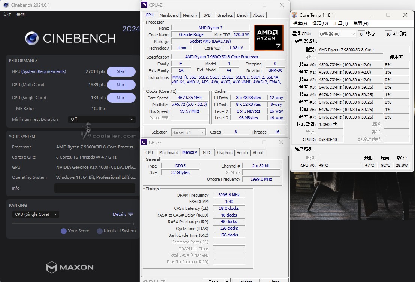
Task: Open Bench tab in the CPU-Z processor window
Action: click(x=242, y=15)
